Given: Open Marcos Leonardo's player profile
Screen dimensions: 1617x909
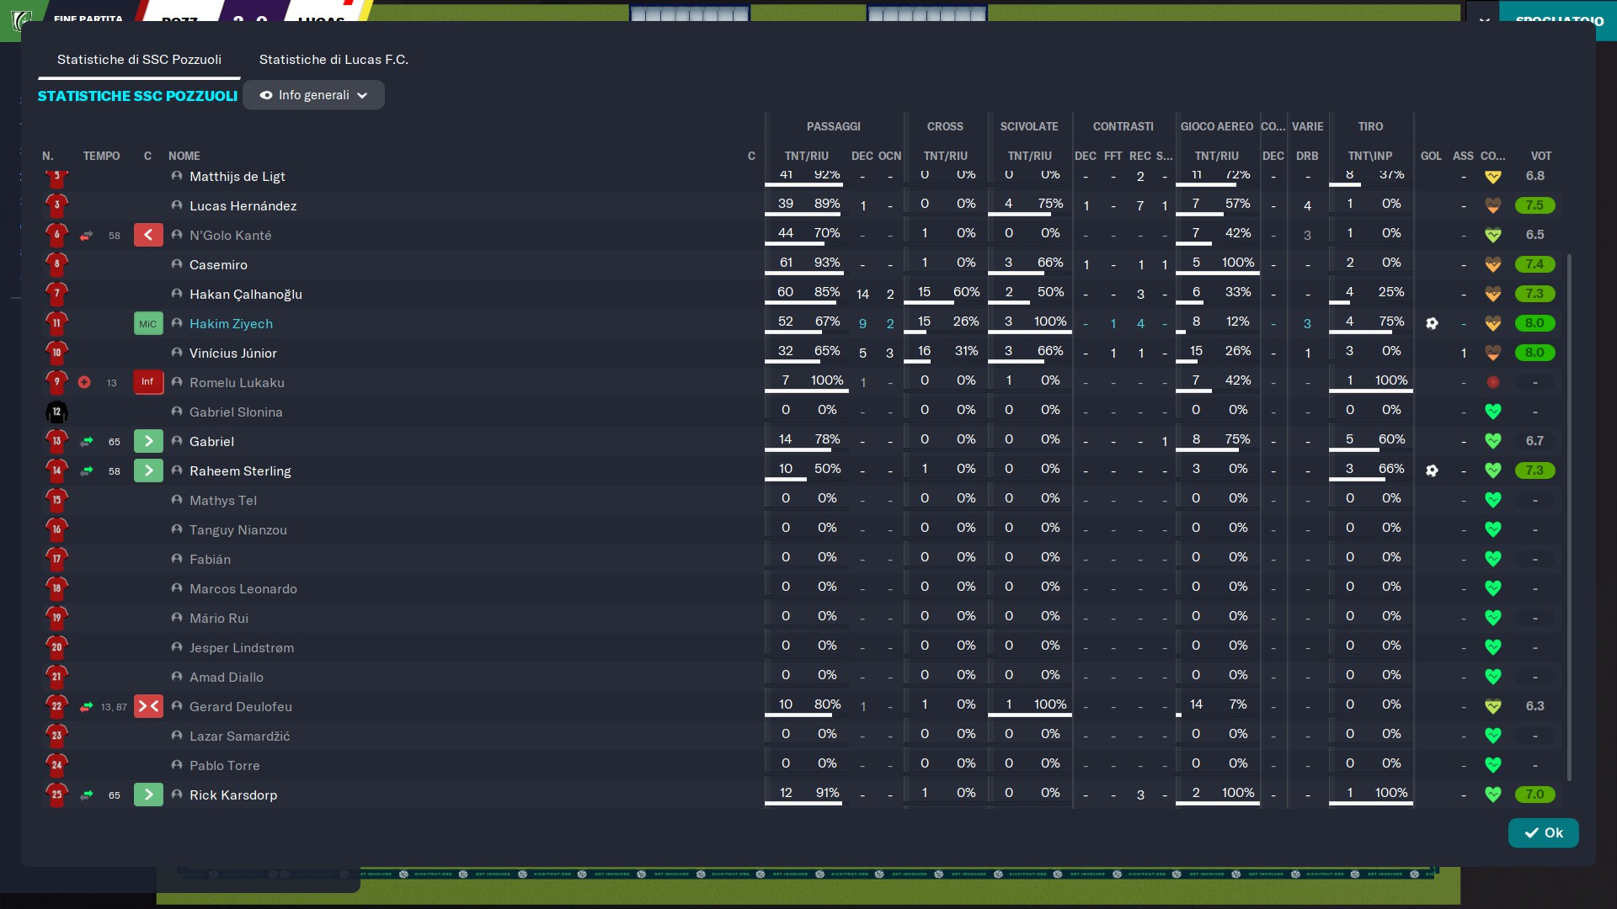Looking at the screenshot, I should point(243,588).
